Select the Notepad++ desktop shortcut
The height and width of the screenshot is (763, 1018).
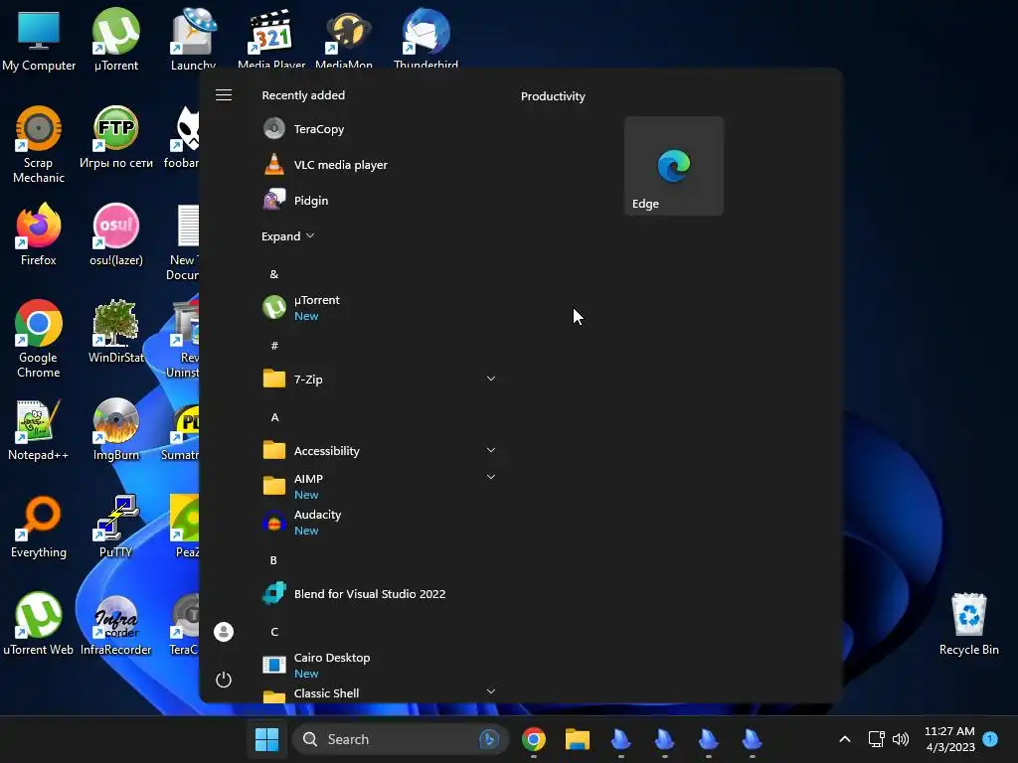[39, 429]
